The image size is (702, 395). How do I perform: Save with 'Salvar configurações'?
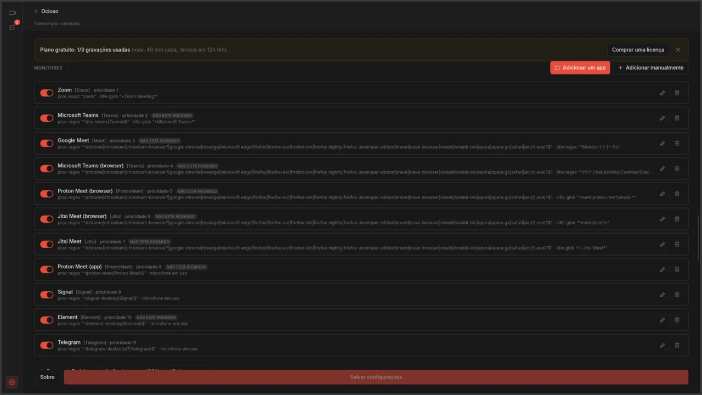[376, 377]
